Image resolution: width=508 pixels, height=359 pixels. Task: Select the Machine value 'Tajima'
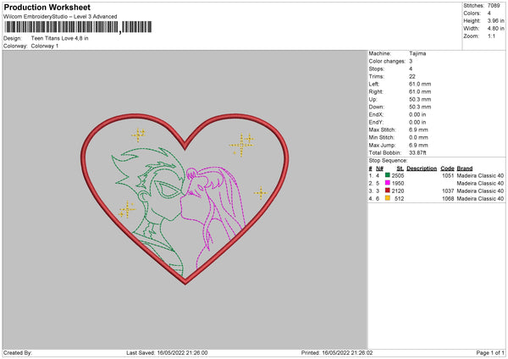[x=417, y=53]
